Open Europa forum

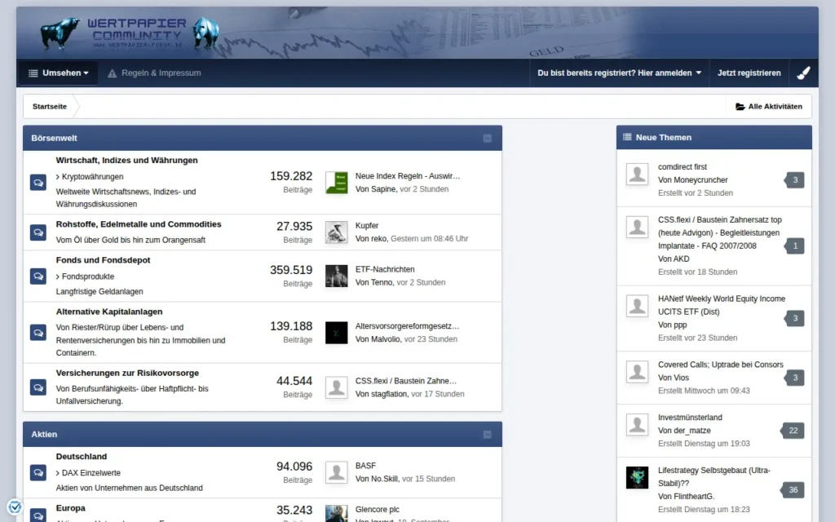[x=70, y=508]
